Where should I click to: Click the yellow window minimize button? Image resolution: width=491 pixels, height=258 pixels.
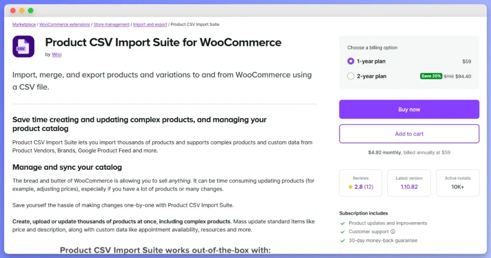22,11
